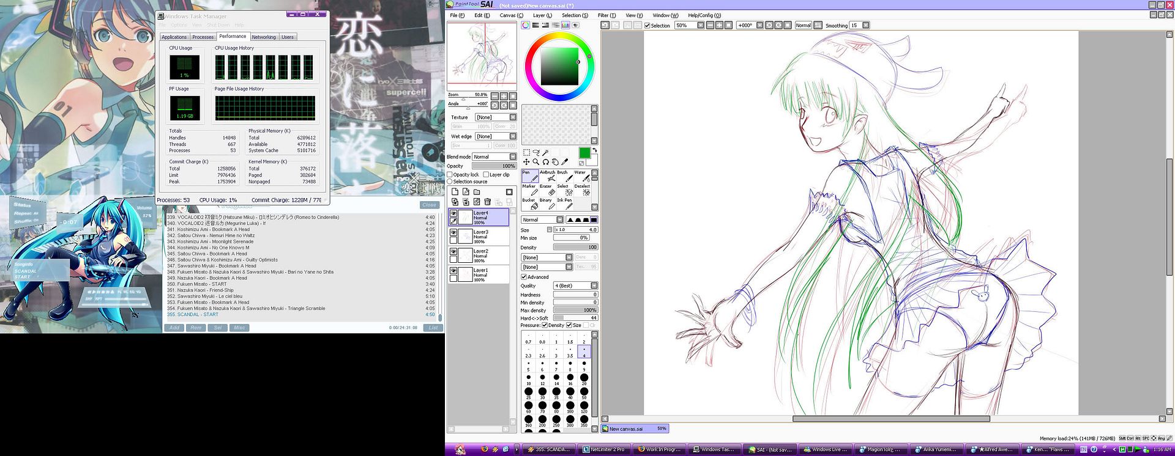Open the Wet edge dropdown

(x=496, y=136)
